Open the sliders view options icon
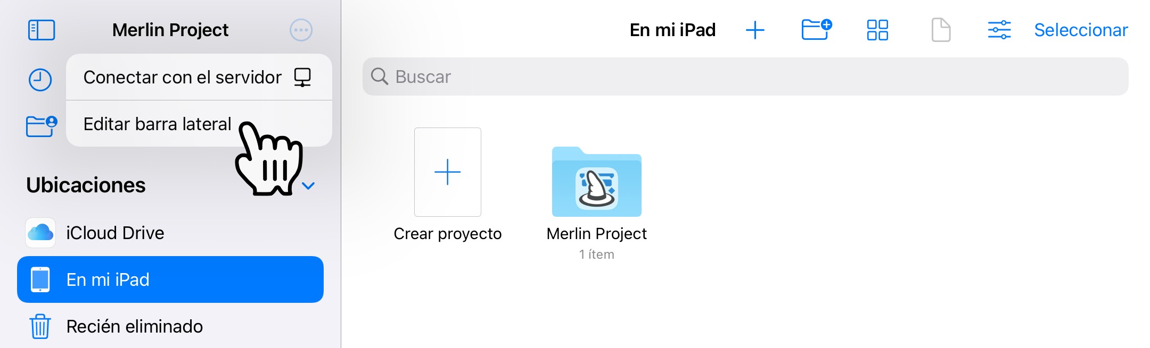Viewport: 1150px width, 348px height. (x=999, y=30)
